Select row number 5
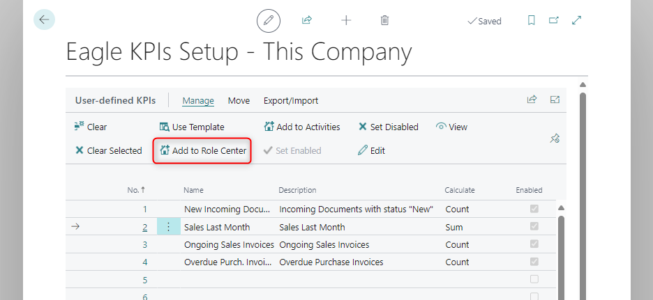The image size is (653, 300). (x=145, y=281)
